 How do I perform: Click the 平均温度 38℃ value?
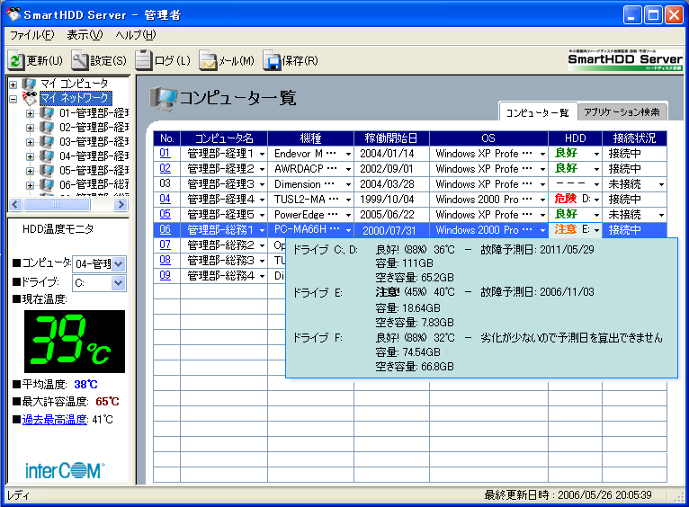pos(85,385)
